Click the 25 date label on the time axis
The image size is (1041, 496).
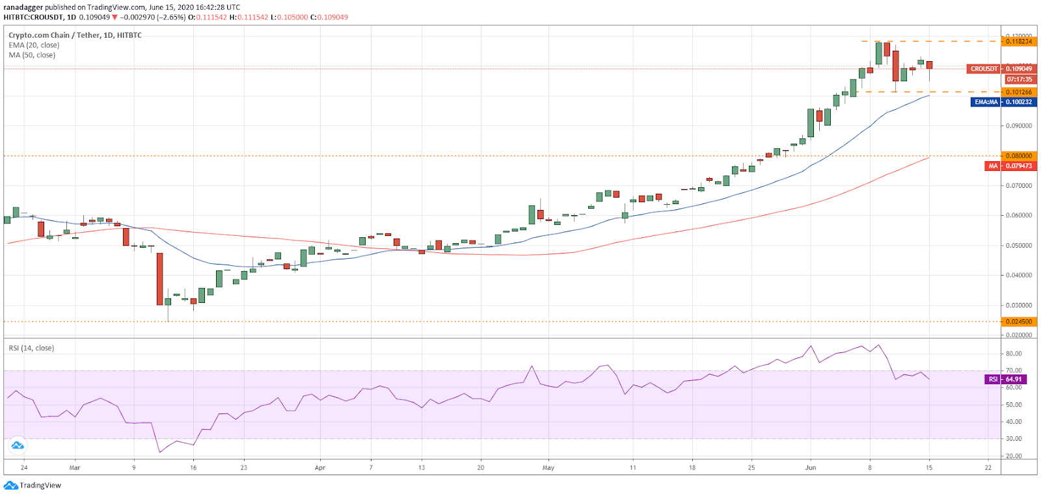751,467
